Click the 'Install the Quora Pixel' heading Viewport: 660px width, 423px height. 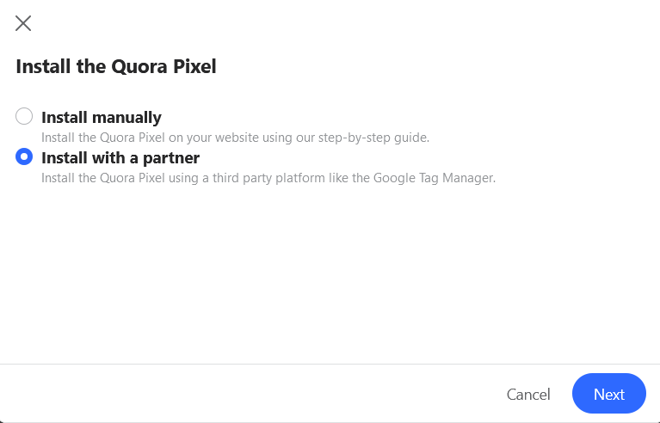tap(116, 66)
